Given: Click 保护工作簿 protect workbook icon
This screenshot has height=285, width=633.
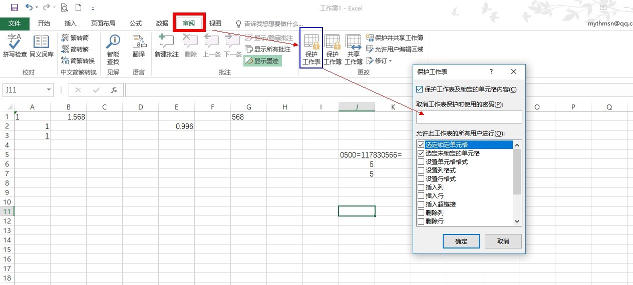Looking at the screenshot, I should click(333, 50).
